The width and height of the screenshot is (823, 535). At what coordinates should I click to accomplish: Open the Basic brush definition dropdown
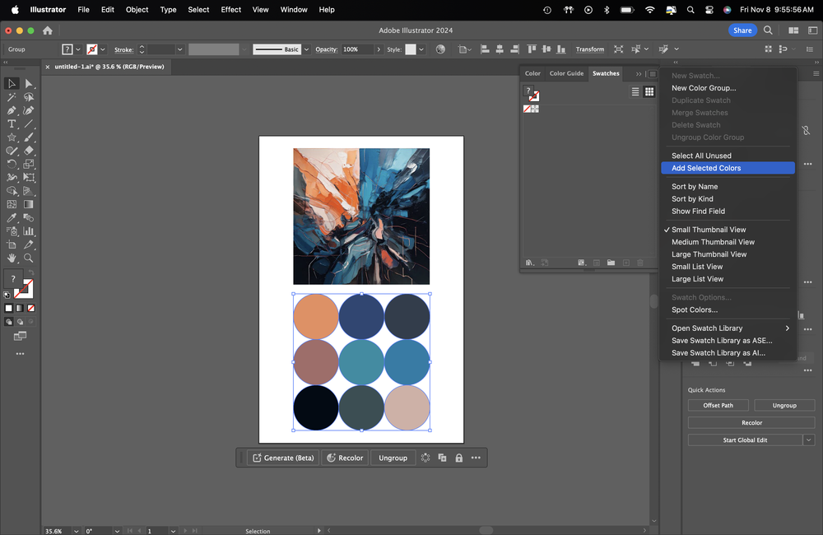(x=307, y=49)
